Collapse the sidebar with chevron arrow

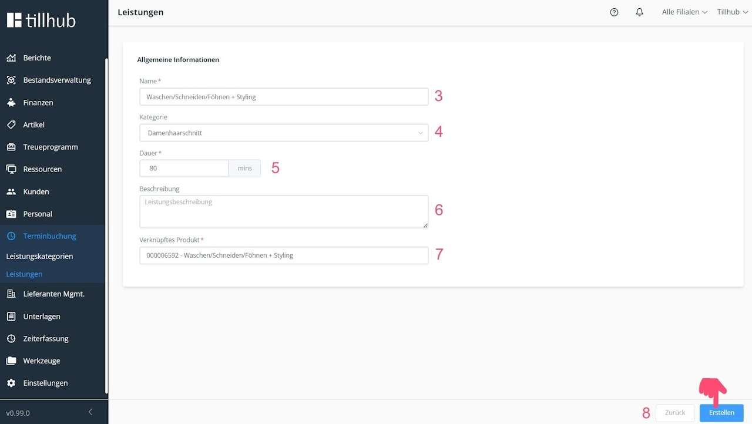[x=90, y=412]
